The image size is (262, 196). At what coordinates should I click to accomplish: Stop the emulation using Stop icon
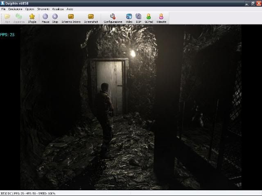tap(55, 17)
